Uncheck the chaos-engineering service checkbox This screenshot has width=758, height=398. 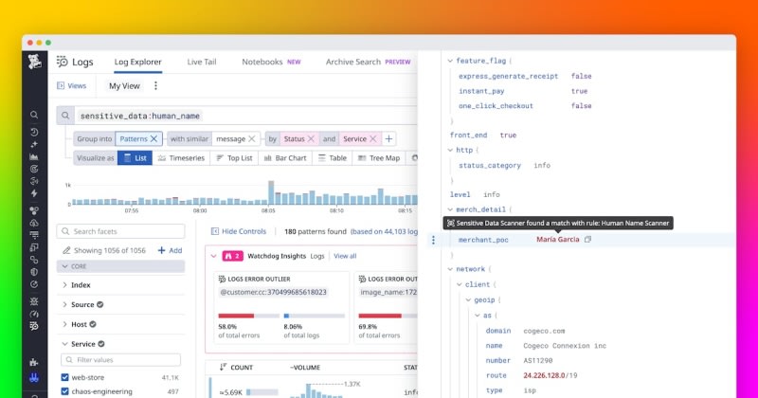point(66,390)
